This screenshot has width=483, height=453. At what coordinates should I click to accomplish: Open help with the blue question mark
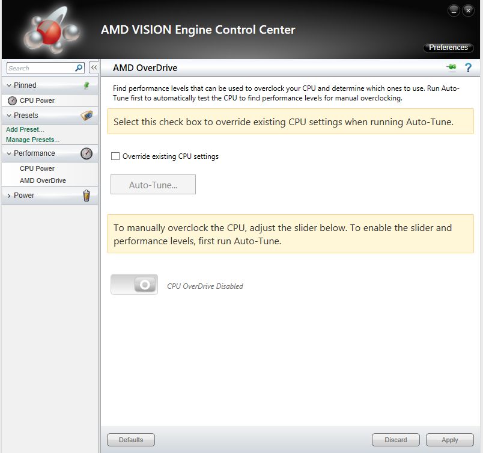point(468,67)
